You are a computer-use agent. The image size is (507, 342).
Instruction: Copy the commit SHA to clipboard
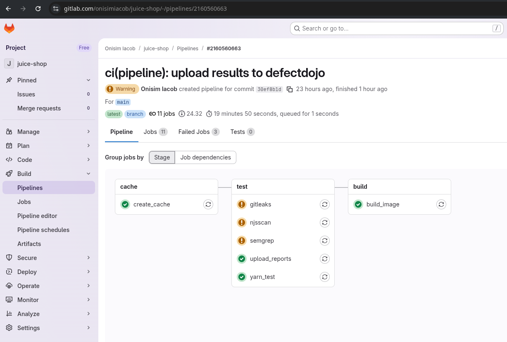point(290,89)
